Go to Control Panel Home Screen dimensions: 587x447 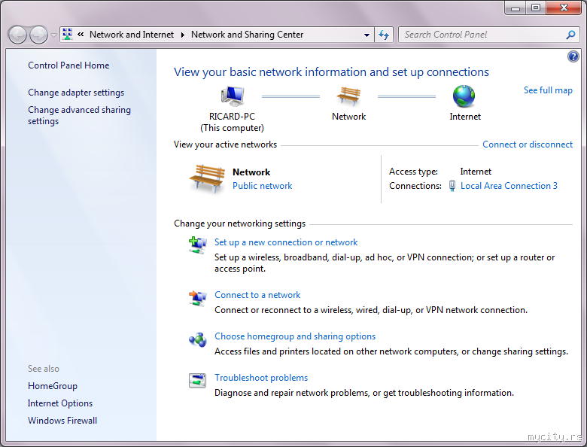click(x=68, y=65)
